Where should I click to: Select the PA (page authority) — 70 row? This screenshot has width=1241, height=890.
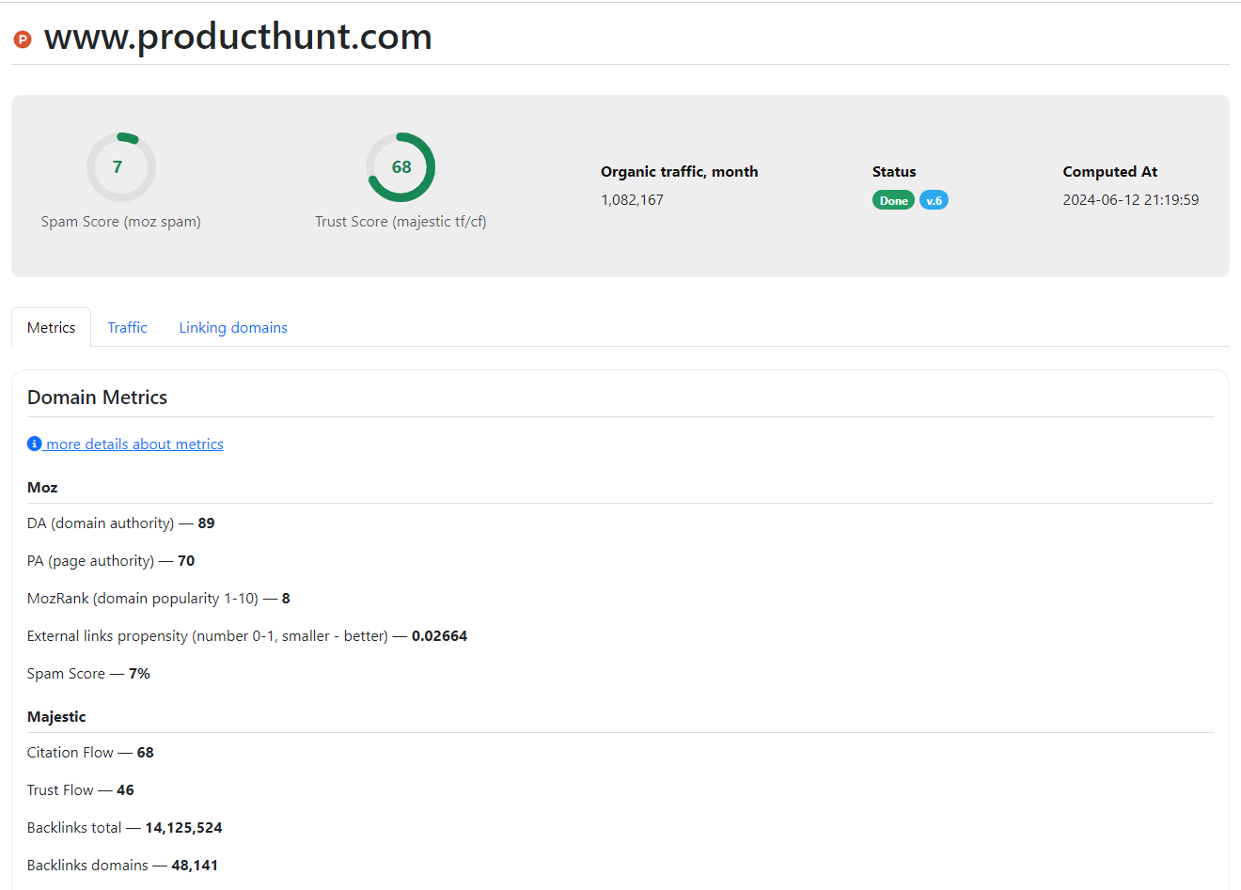tap(111, 561)
